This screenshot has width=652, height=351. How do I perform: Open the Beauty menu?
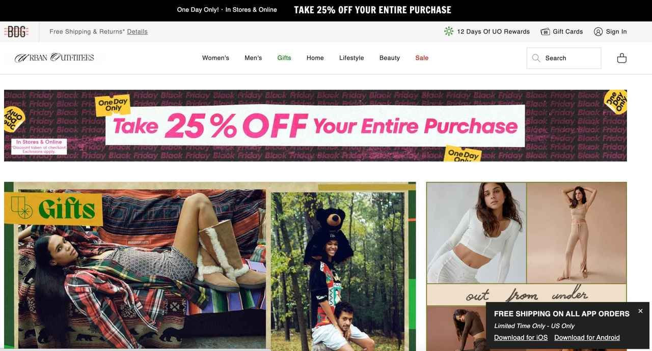(390, 58)
